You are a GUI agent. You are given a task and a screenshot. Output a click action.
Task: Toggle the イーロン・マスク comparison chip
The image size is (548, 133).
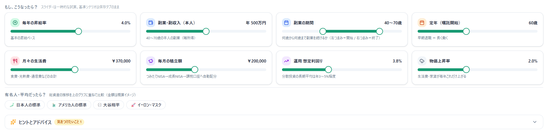[146, 105]
